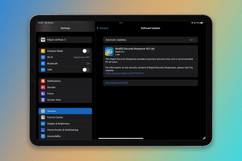
Task: Tap the back chevron beside General
Action: pos(97,28)
